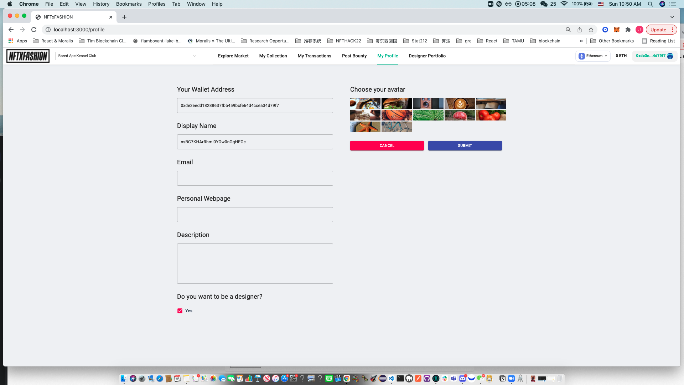Enable the designer registration checkbox

(180, 311)
